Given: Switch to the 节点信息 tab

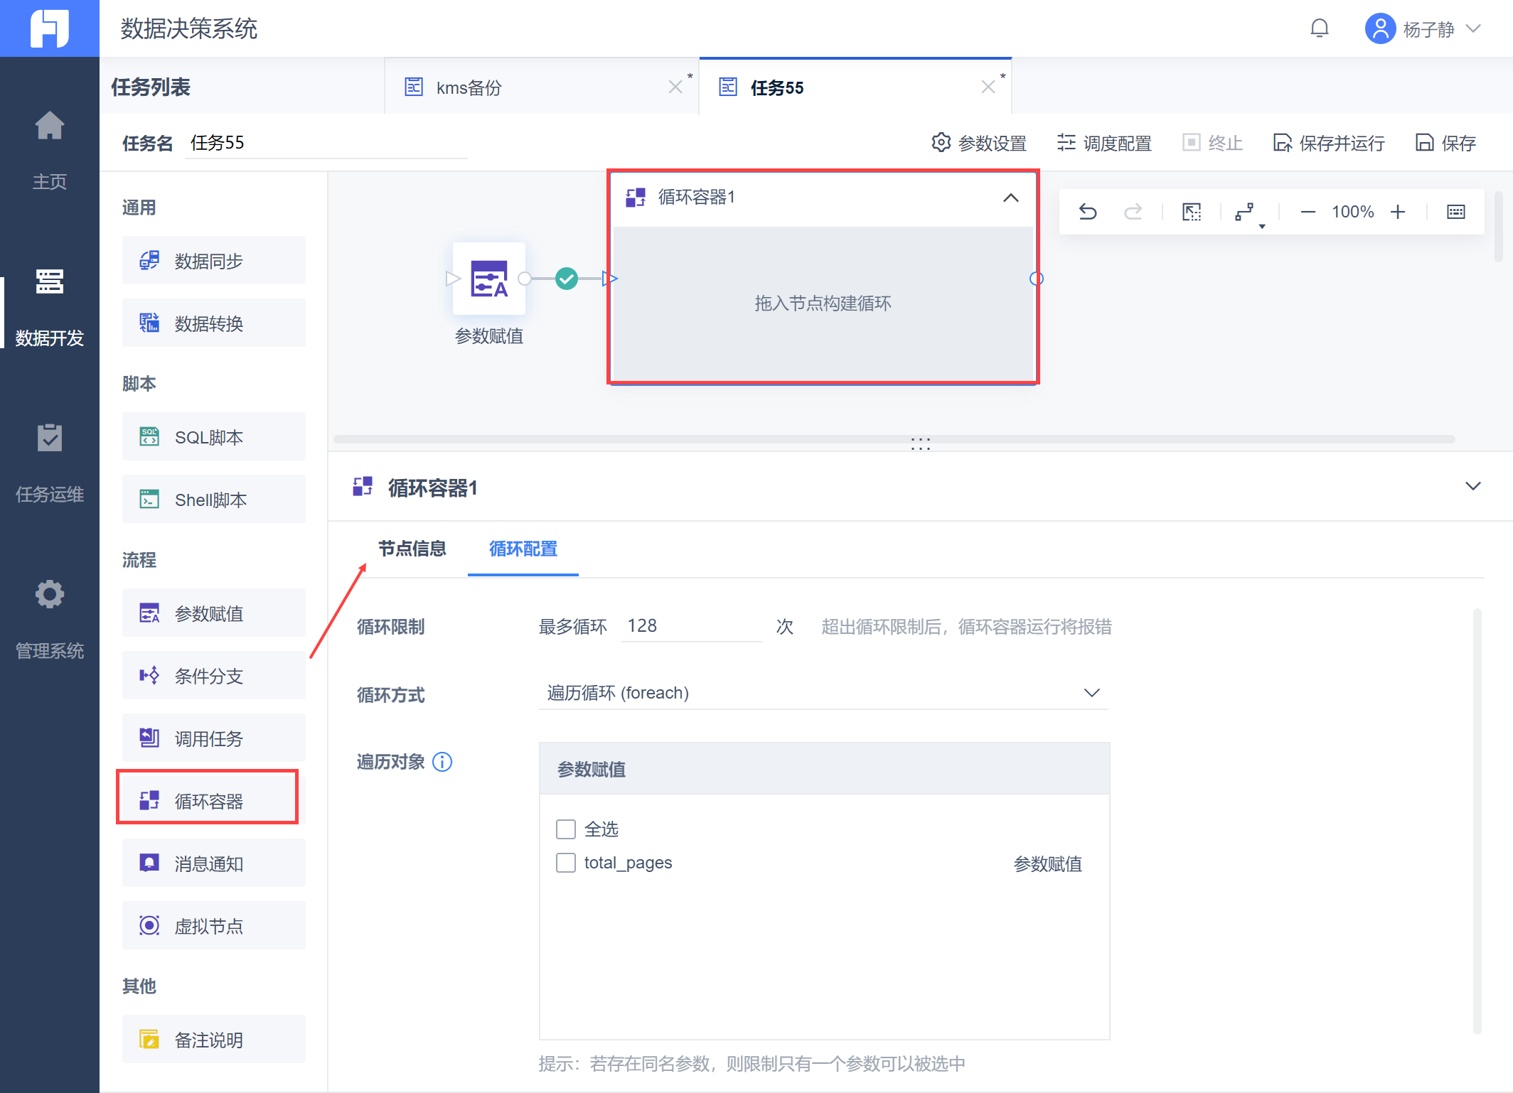Looking at the screenshot, I should coord(412,549).
